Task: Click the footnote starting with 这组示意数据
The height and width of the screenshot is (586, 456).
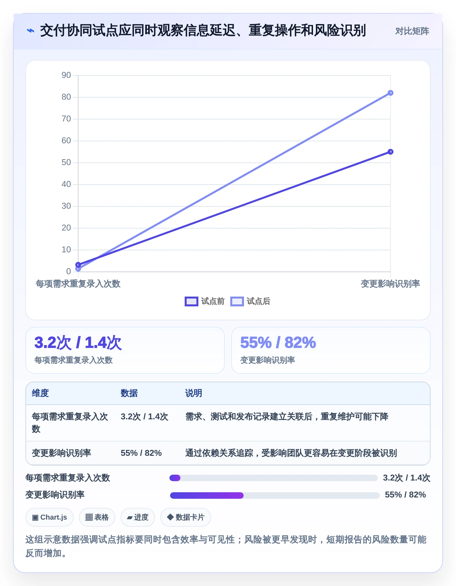Action: (226, 546)
